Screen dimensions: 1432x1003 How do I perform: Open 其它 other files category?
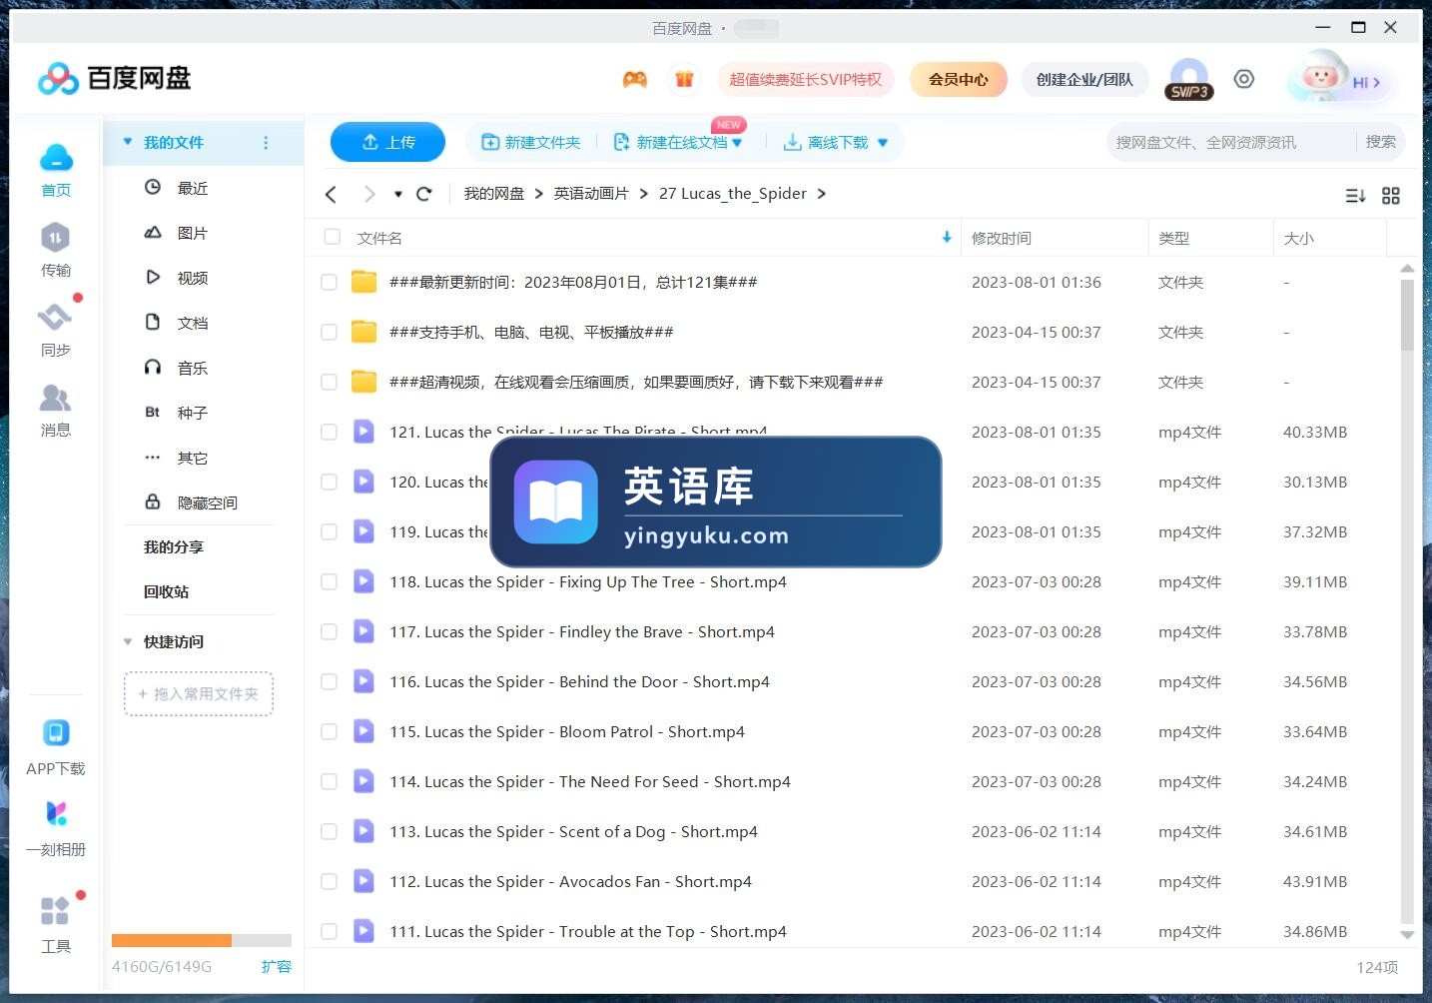click(x=193, y=458)
